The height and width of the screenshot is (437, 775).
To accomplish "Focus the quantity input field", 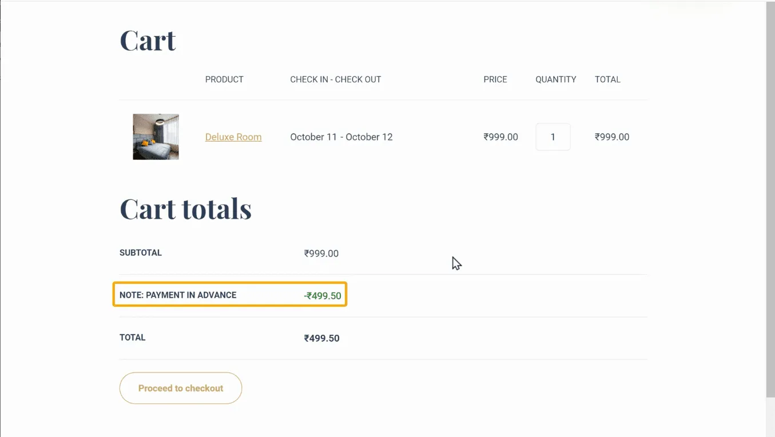I will [x=553, y=137].
